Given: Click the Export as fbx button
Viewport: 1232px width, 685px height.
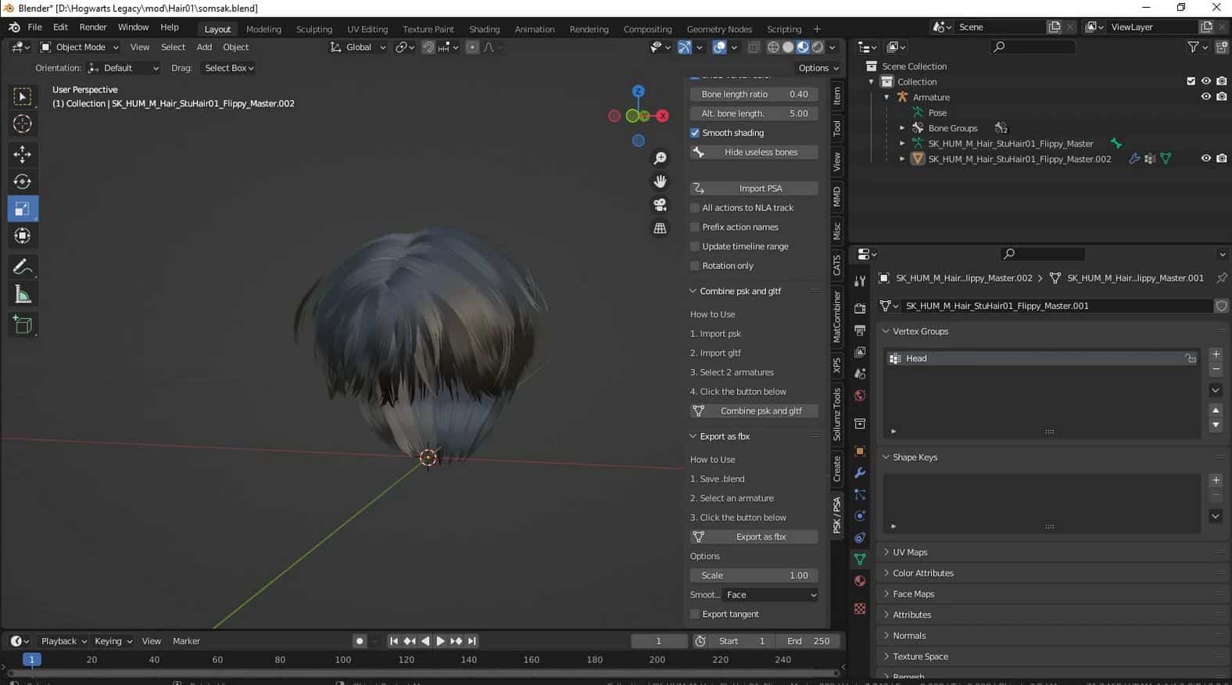Looking at the screenshot, I should click(754, 537).
